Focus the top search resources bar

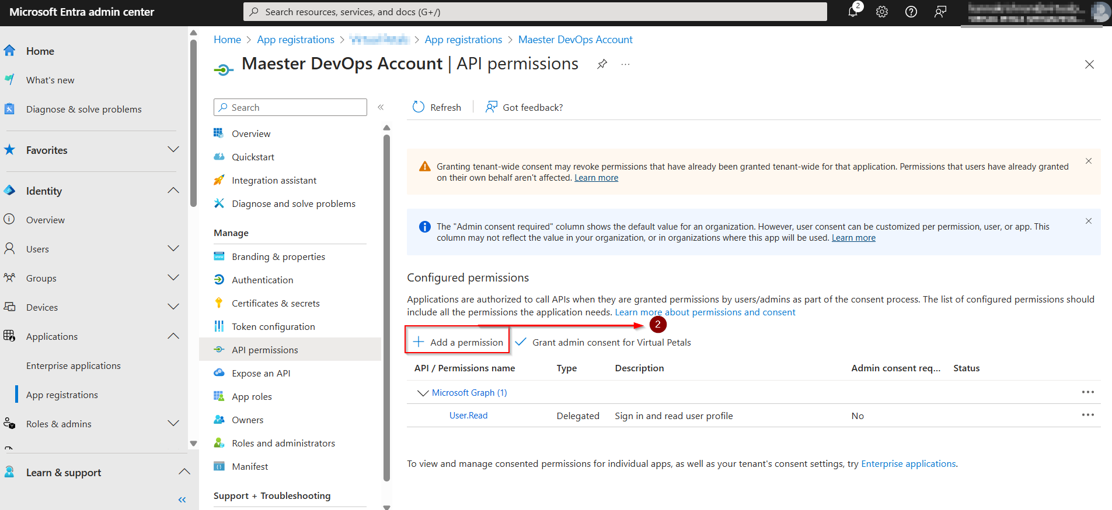tap(535, 12)
